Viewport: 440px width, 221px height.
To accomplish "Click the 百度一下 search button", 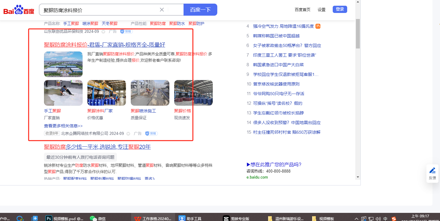I will pyautogui.click(x=200, y=10).
